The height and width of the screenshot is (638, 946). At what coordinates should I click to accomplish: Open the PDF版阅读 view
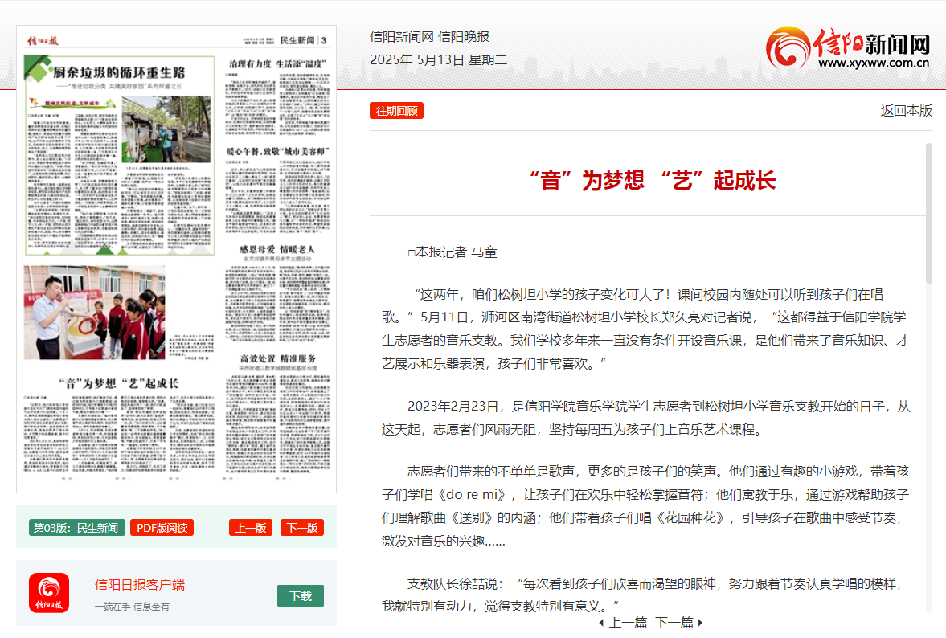(x=162, y=528)
